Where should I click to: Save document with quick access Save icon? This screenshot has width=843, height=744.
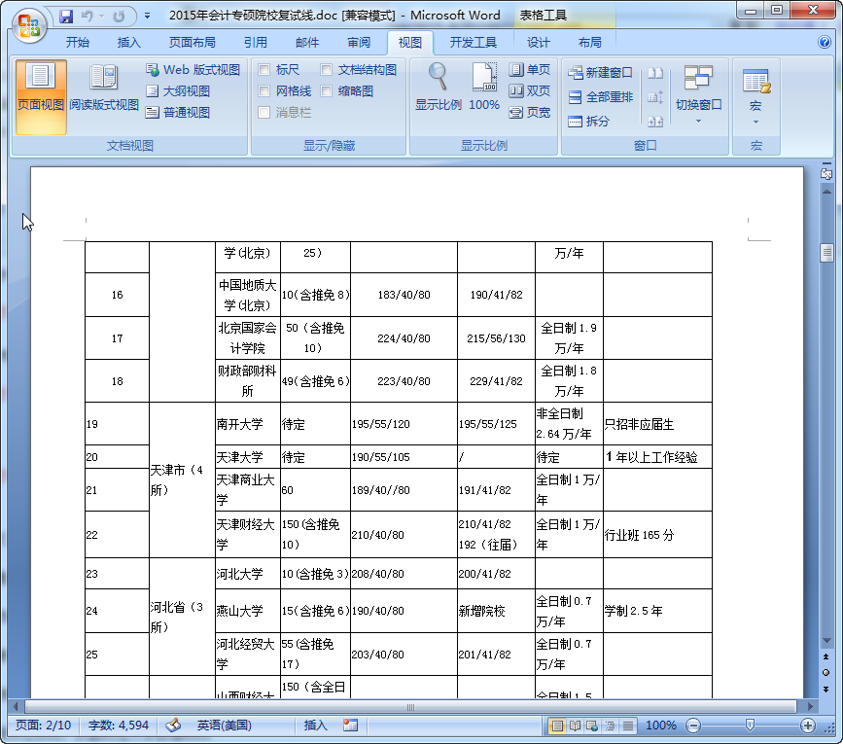tap(65, 17)
